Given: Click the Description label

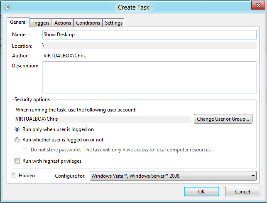Looking at the screenshot, I should [25, 66].
